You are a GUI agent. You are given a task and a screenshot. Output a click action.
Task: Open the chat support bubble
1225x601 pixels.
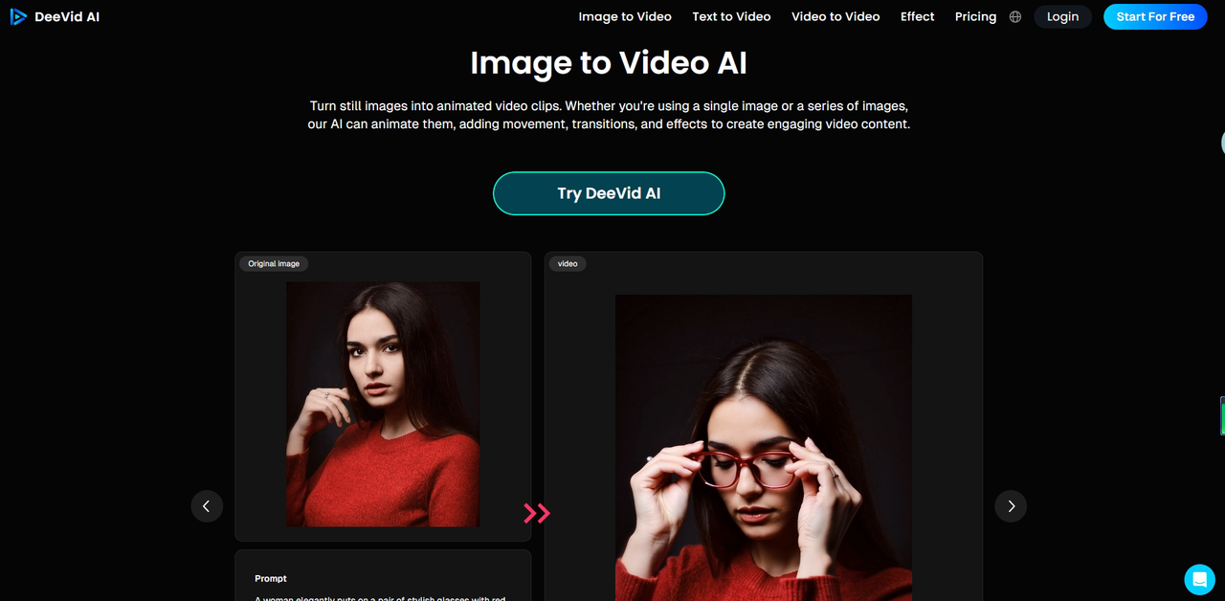point(1199,579)
